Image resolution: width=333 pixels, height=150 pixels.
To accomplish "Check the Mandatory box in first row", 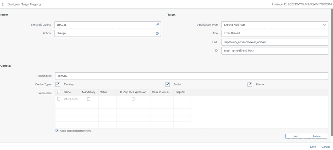I will [88, 99].
